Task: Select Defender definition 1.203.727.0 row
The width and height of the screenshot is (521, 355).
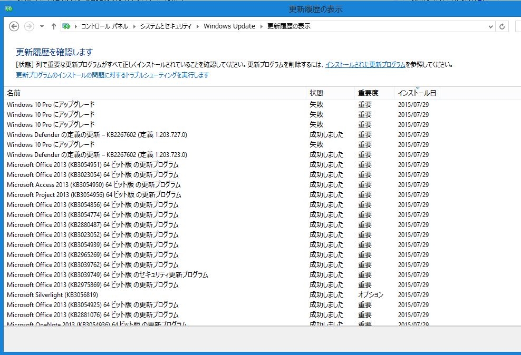Action: tap(222, 135)
